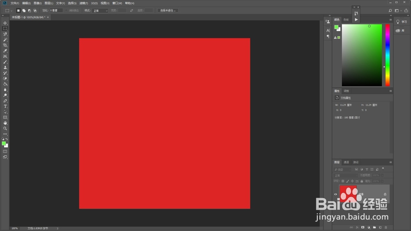Select the Eraser tool
Viewport: 411px width, 231px height.
coord(5,78)
